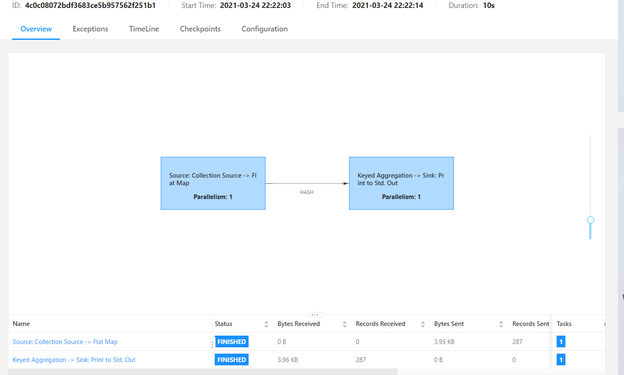Click the 287 records received value in Keyed Aggregation row
The height and width of the screenshot is (375, 624).
tap(361, 360)
